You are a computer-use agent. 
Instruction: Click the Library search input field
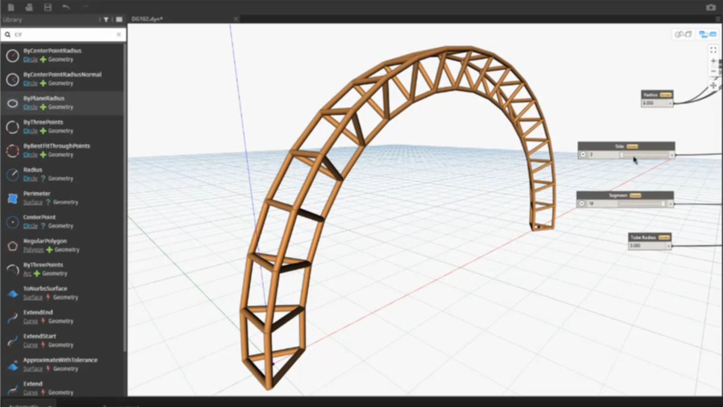tap(62, 35)
